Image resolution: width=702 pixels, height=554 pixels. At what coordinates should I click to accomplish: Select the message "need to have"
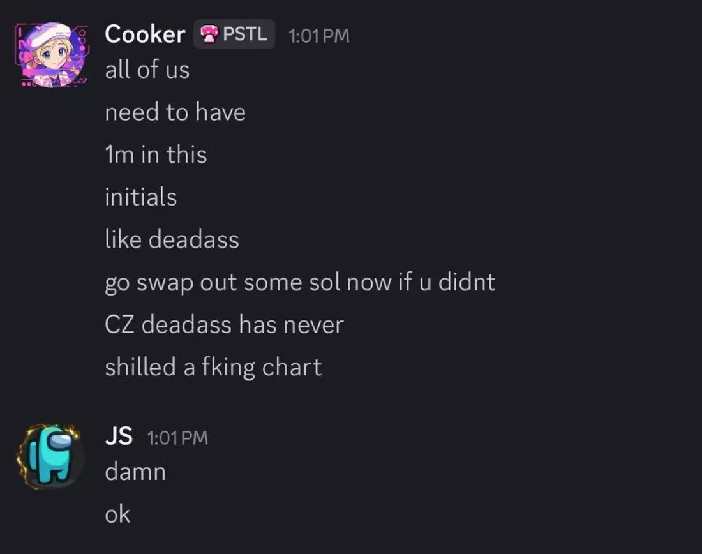click(x=175, y=112)
